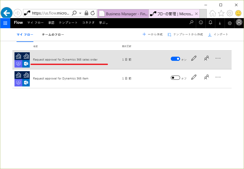244x169 pixels.
Task: Open search in the Flow header
Action: click(x=191, y=23)
